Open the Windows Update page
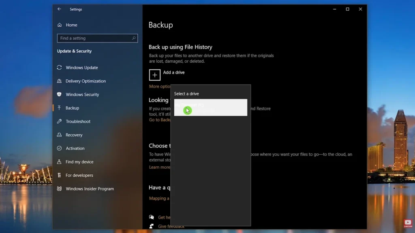This screenshot has height=233, width=415. click(82, 68)
